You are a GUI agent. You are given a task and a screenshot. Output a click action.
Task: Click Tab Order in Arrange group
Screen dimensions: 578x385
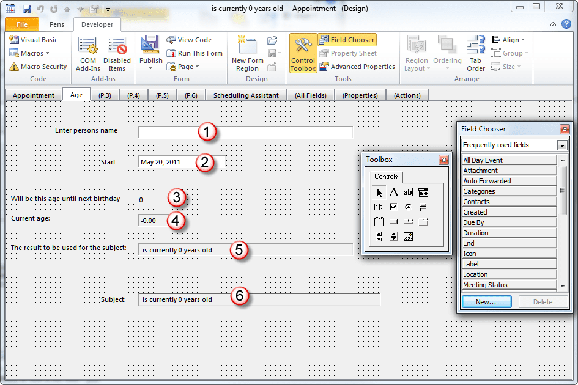pos(475,54)
